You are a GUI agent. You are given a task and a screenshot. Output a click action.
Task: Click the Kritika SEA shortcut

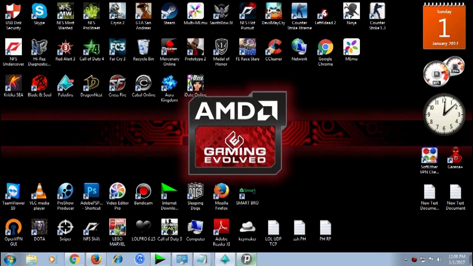(13, 86)
